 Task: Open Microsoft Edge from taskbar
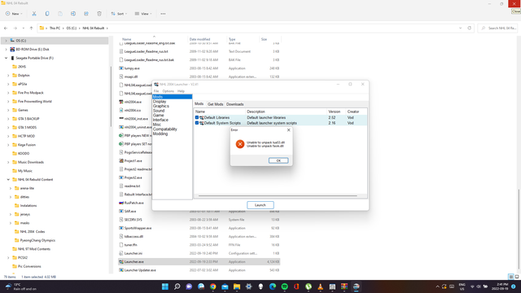(273, 286)
